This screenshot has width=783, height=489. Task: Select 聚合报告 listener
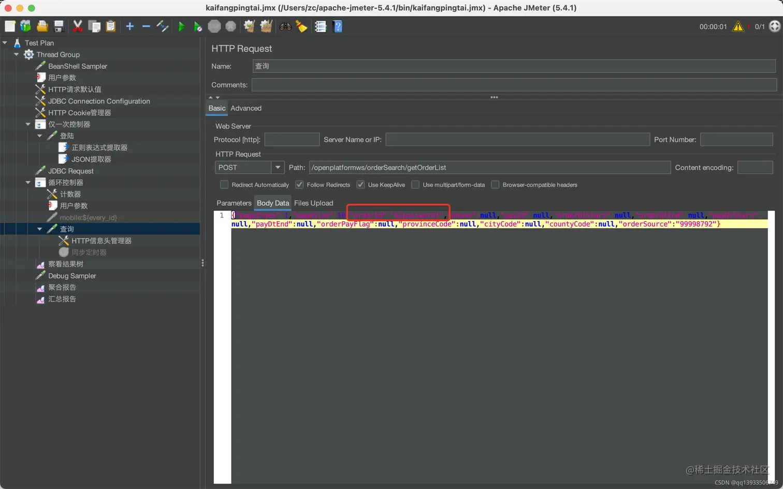[x=62, y=287]
